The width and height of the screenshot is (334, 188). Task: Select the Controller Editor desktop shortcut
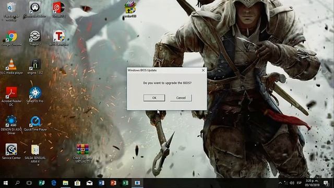(35, 9)
